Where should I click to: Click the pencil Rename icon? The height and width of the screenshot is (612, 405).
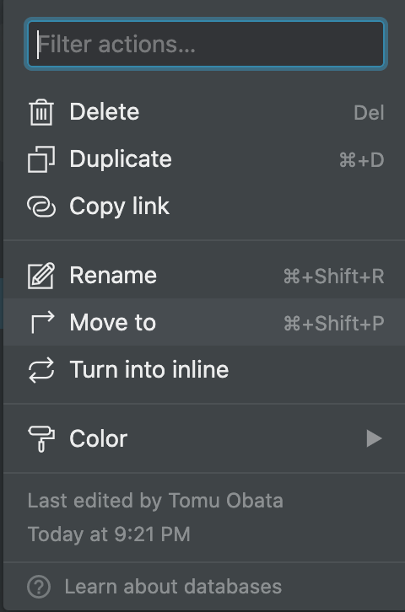(41, 276)
